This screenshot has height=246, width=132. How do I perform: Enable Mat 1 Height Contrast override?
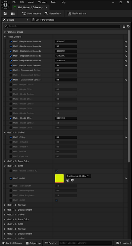pyautogui.click(x=11, y=85)
